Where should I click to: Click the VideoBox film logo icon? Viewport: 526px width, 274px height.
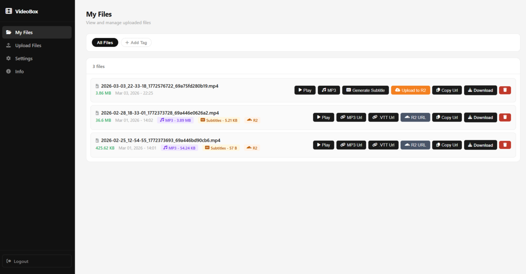point(9,11)
